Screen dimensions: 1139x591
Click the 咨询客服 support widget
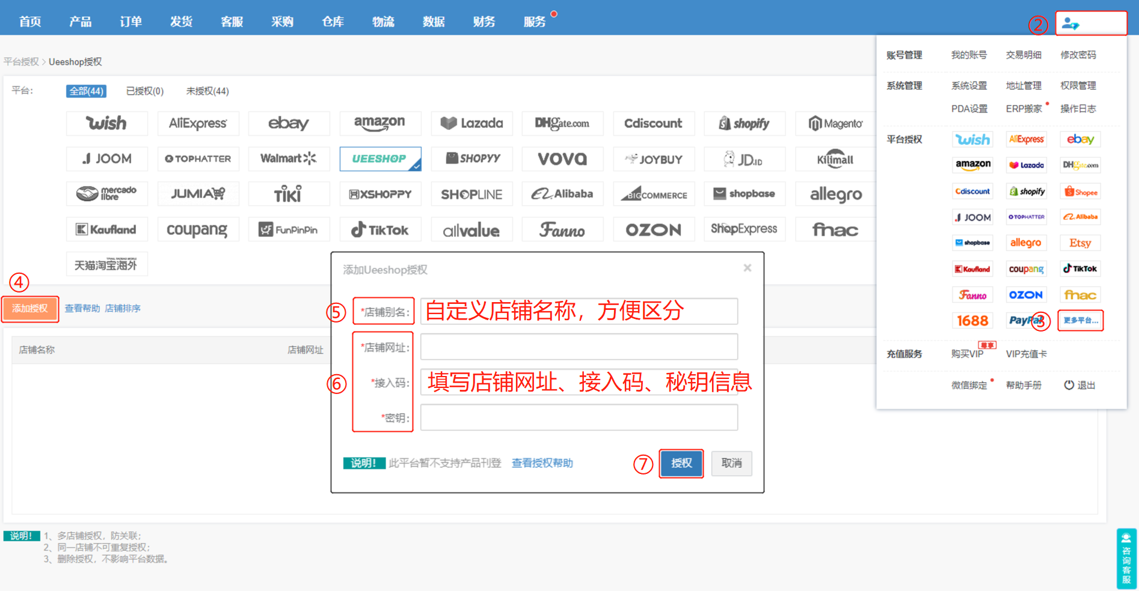(1126, 559)
